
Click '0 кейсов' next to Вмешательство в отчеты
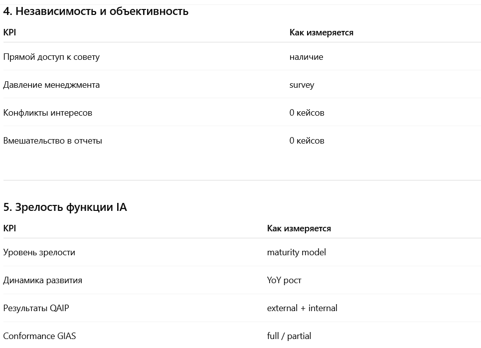click(x=307, y=141)
